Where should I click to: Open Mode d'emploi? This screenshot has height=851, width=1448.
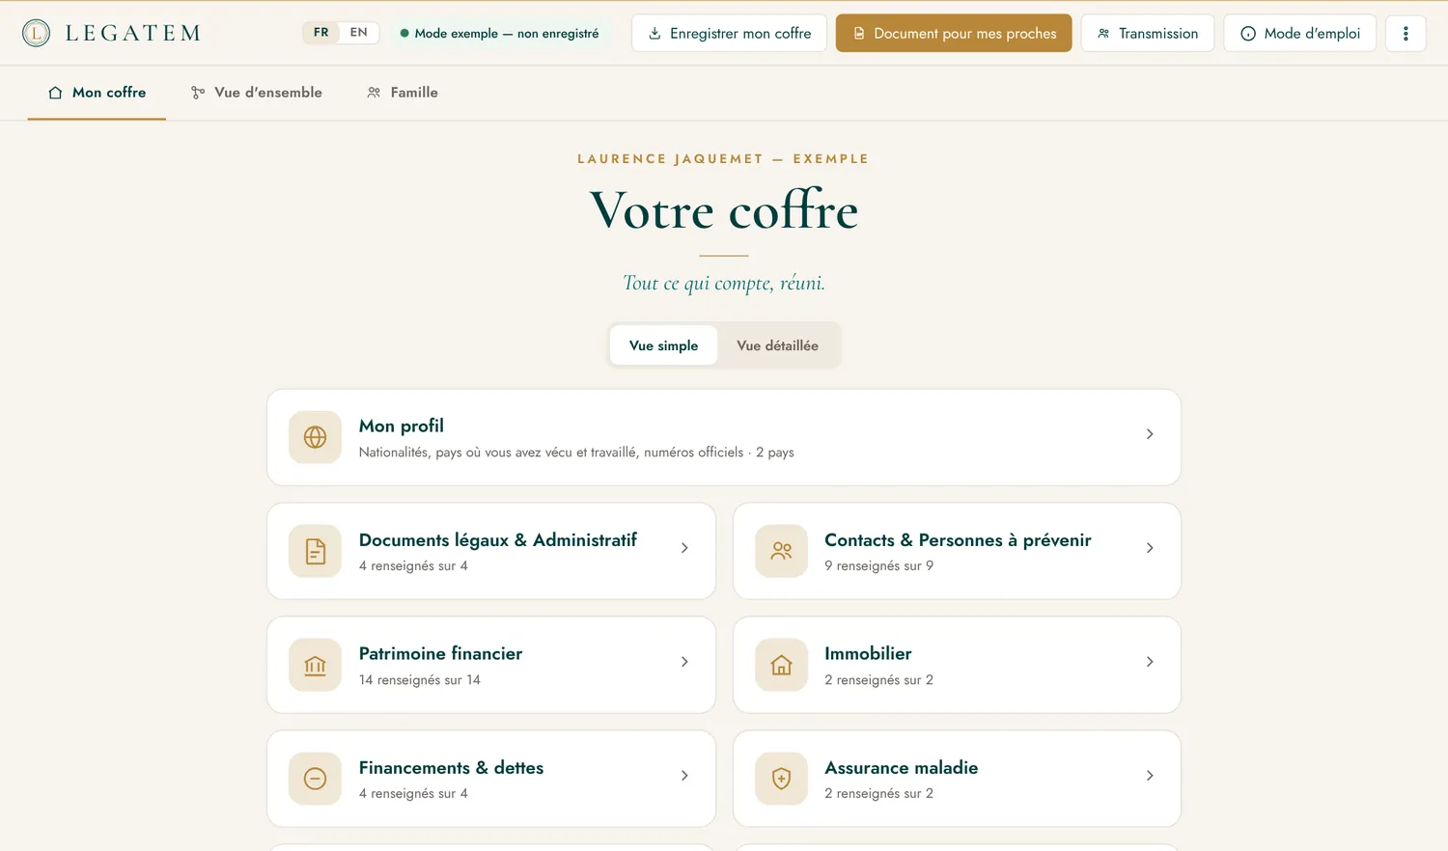click(1299, 33)
